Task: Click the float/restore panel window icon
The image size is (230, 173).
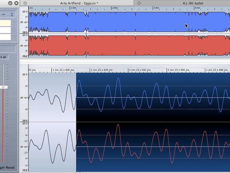Action: click(10, 3)
